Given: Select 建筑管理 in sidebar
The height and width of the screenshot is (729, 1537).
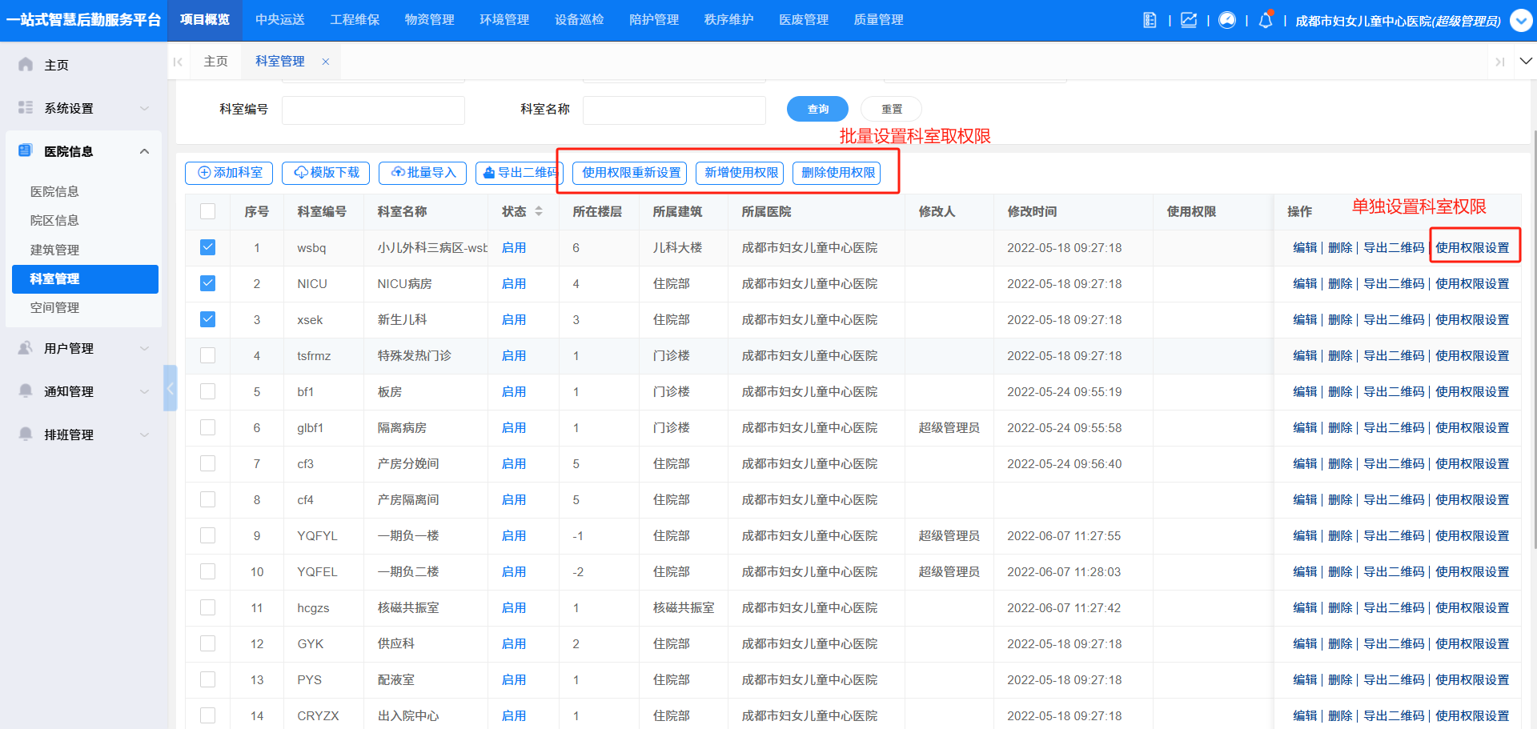Looking at the screenshot, I should (x=54, y=250).
